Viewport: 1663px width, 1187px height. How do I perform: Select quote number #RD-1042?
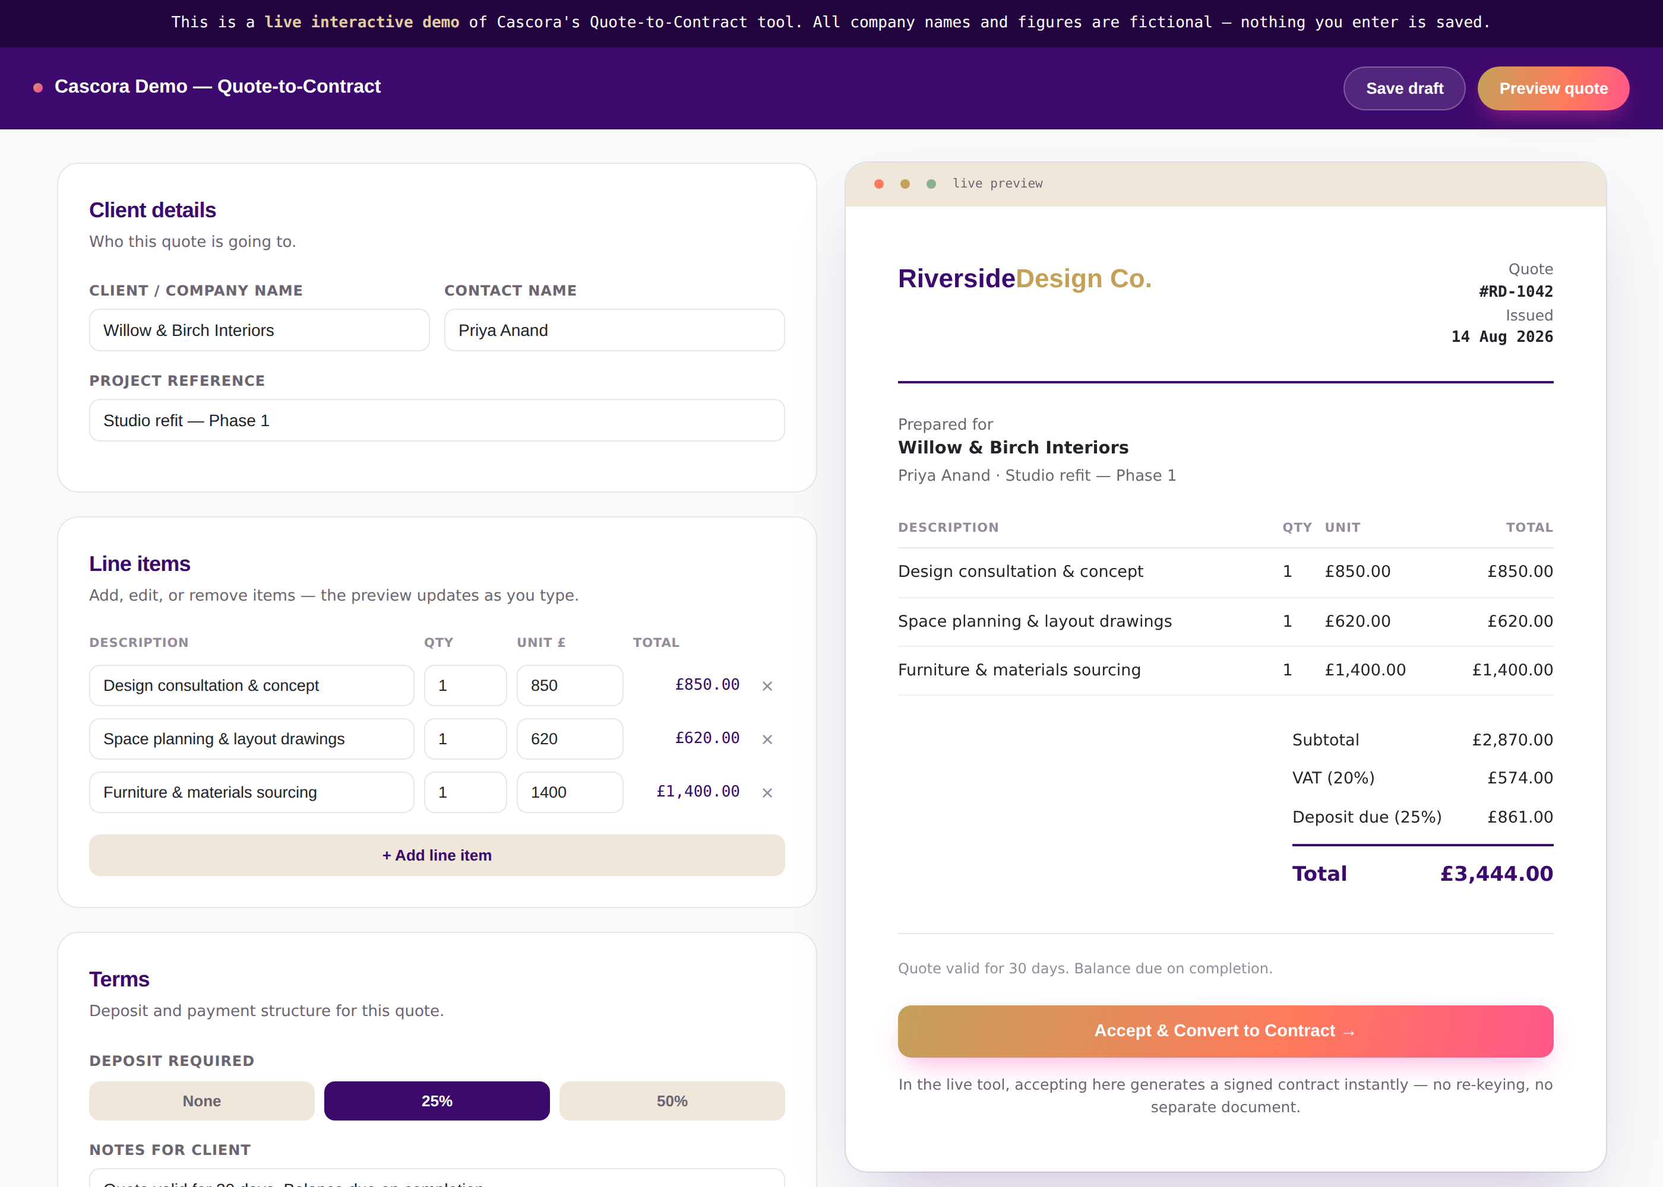pos(1515,291)
